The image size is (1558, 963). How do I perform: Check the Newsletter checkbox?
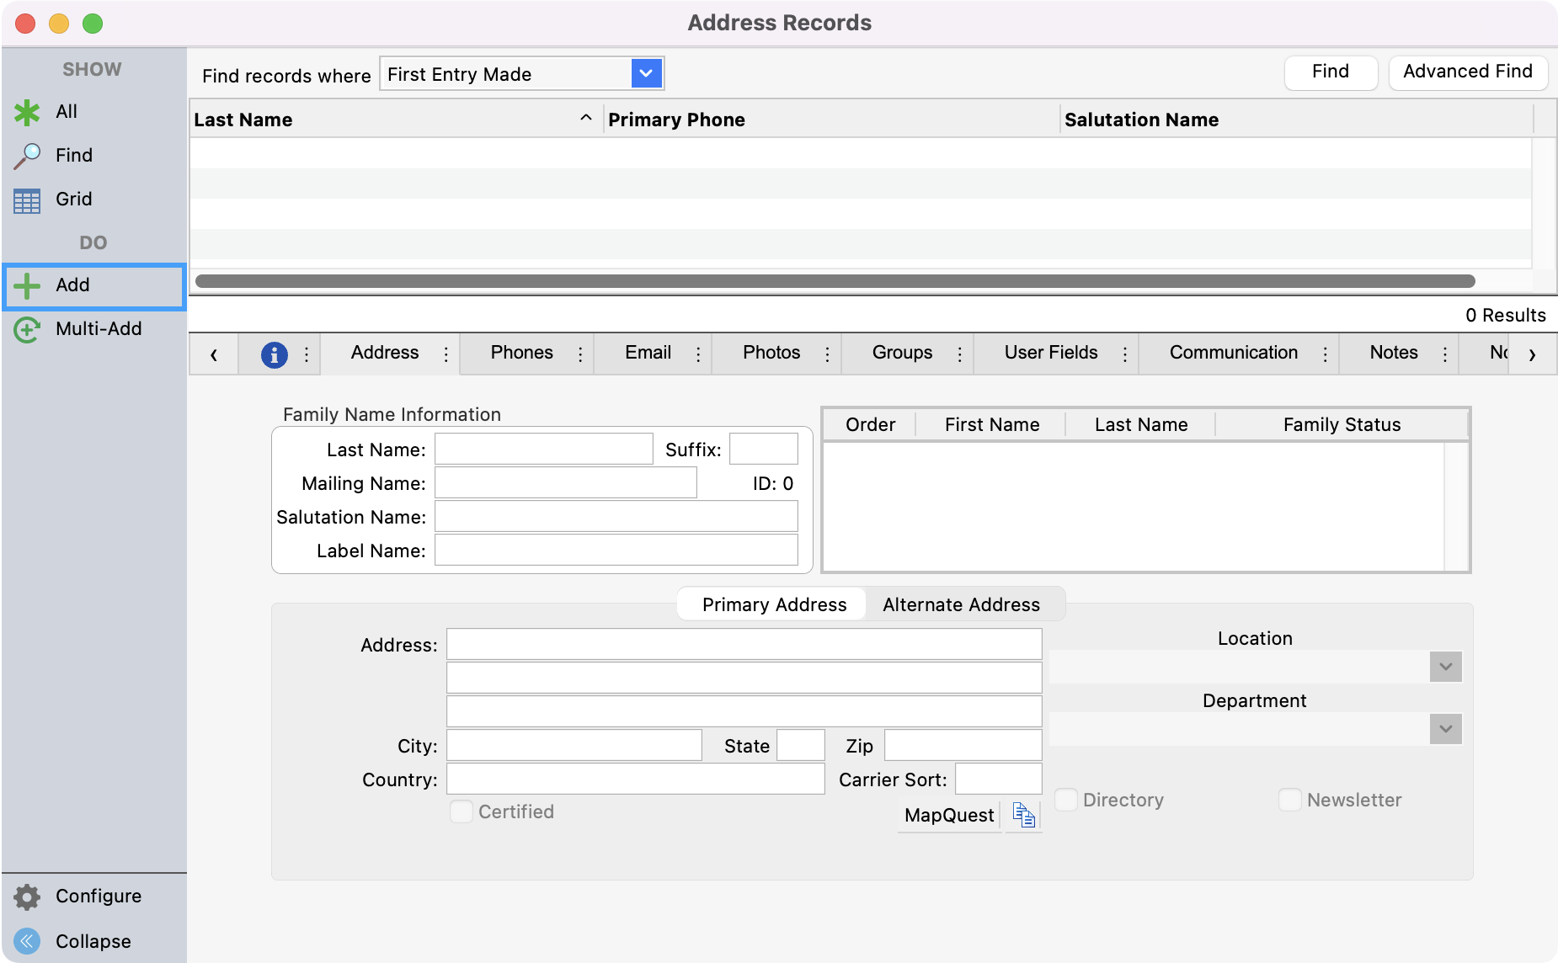[x=1289, y=800]
